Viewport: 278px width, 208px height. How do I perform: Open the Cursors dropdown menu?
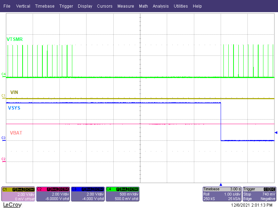[105, 6]
